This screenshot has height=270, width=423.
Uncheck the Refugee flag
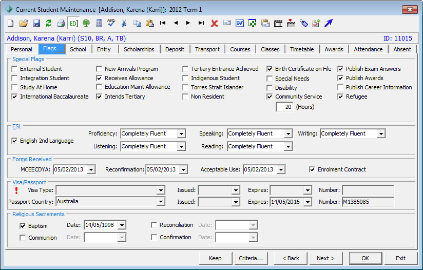coord(340,97)
